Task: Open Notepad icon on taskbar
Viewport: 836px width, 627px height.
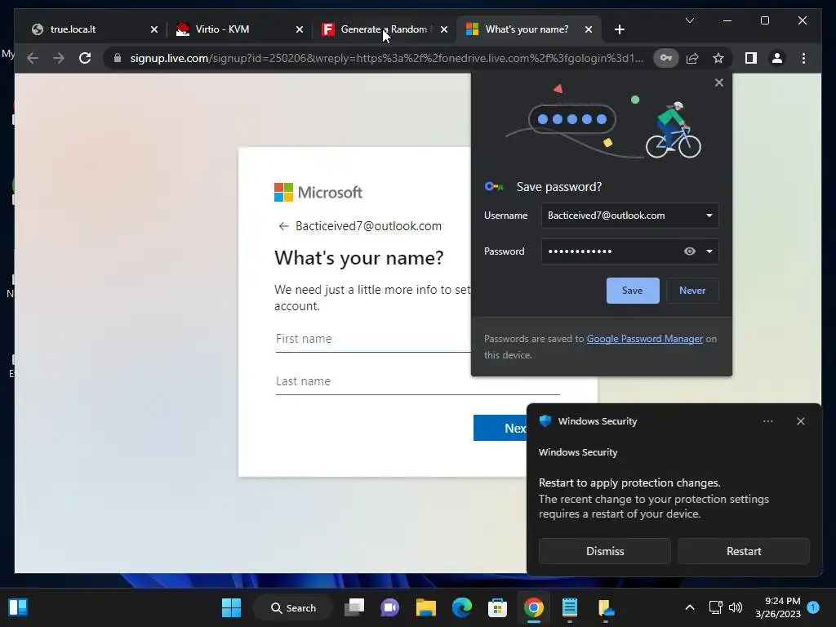Action: (569, 607)
